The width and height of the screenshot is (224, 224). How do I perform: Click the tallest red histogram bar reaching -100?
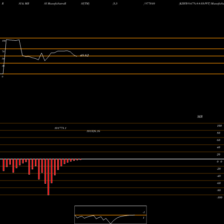tap(48, 177)
